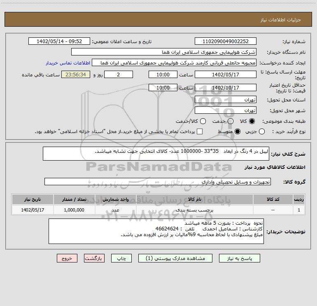The width and height of the screenshot is (317, 306).
Task: Click the 'پاسخ به نیاز' button
Action: [x=239, y=258]
